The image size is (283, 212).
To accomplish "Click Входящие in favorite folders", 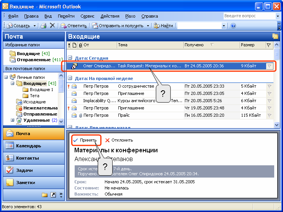I will click(29, 54).
